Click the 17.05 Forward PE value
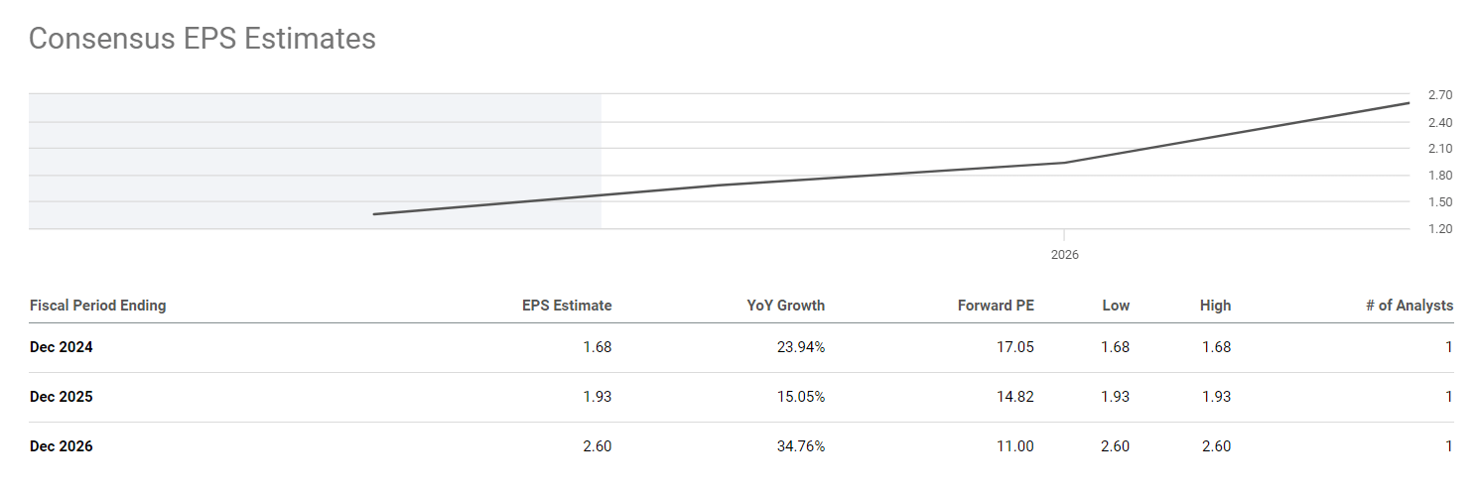 pos(1015,347)
